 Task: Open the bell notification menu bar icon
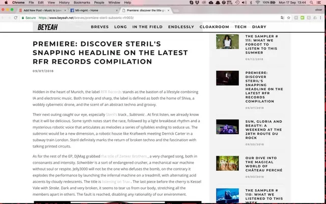pyautogui.click(x=218, y=3)
